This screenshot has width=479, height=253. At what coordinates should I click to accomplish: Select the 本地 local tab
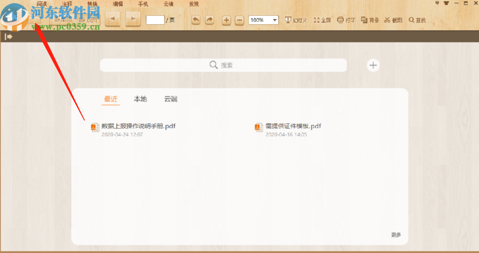click(141, 99)
